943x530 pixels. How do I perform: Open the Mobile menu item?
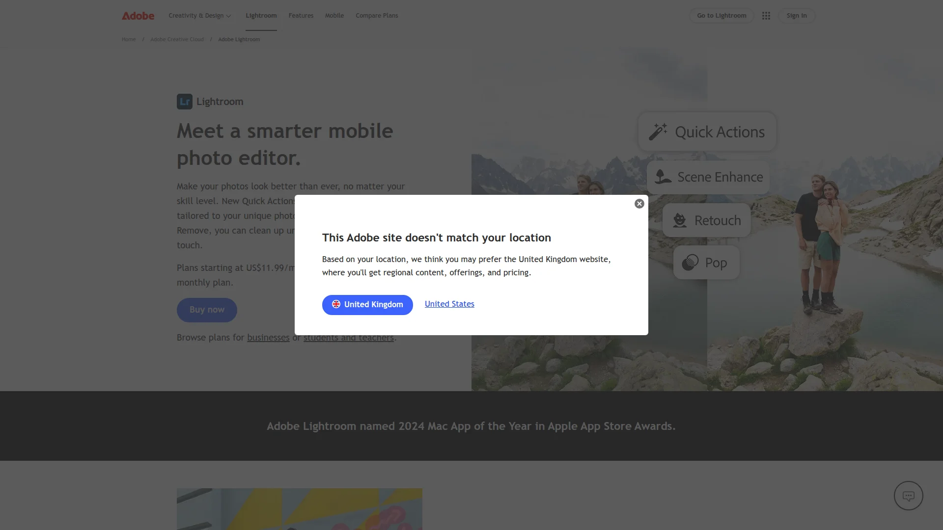(334, 16)
